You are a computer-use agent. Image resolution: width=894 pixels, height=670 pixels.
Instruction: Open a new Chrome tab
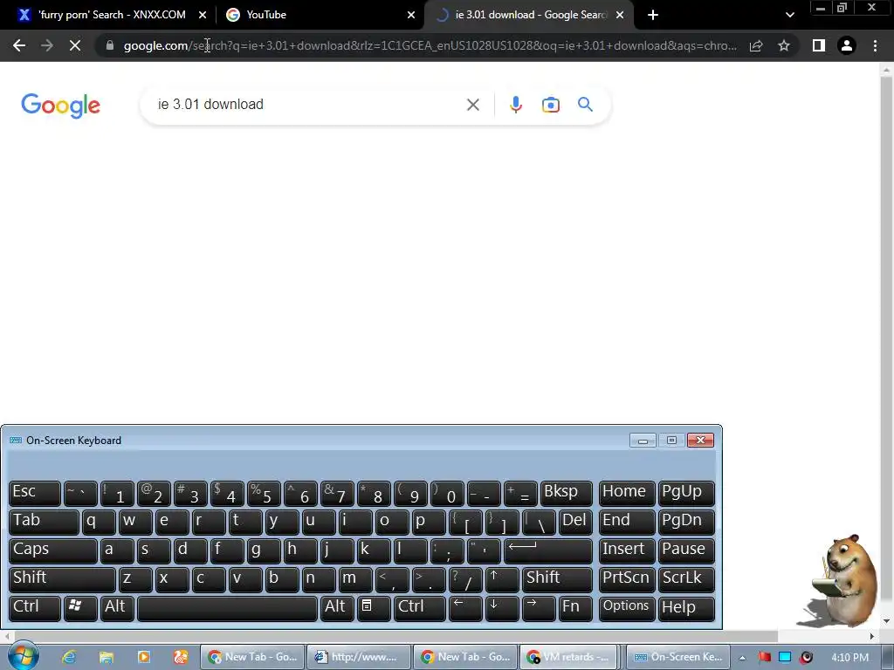point(653,15)
